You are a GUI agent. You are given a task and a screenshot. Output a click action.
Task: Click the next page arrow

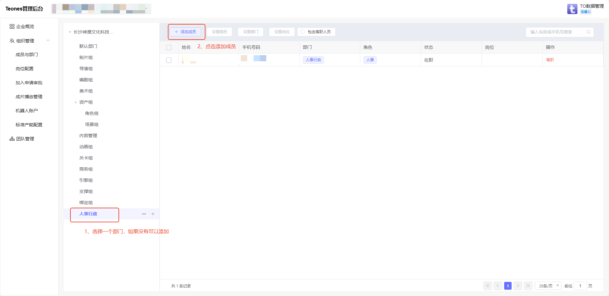(518, 286)
